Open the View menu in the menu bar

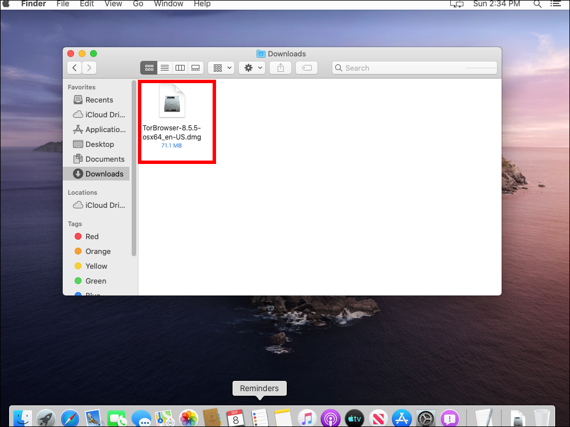click(x=113, y=4)
